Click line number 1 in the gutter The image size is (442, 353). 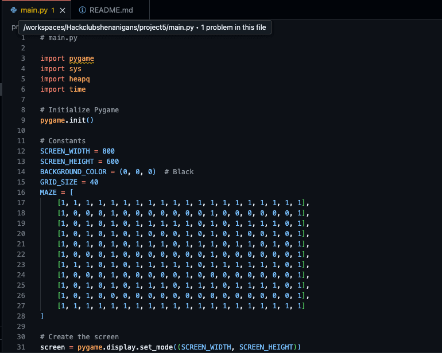click(23, 38)
